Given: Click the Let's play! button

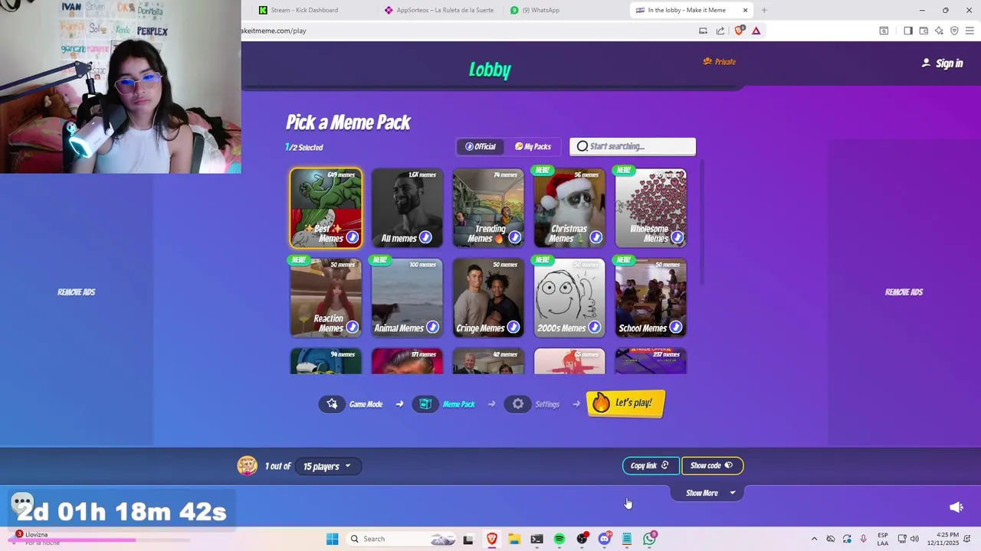Looking at the screenshot, I should pos(625,403).
